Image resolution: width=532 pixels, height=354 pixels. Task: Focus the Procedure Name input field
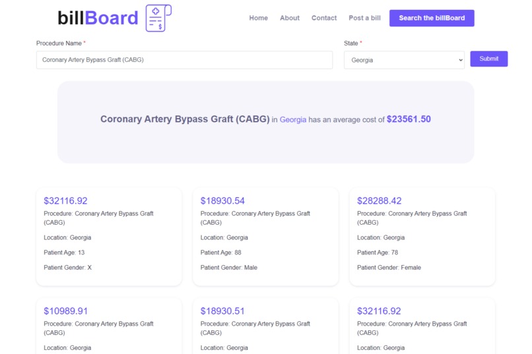pyautogui.click(x=184, y=60)
